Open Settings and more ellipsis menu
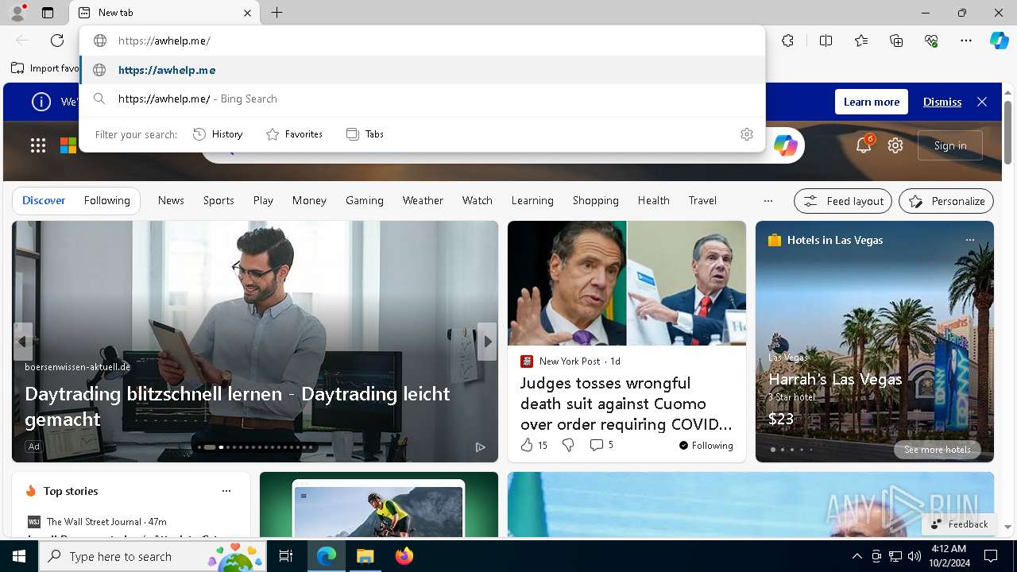 click(966, 41)
